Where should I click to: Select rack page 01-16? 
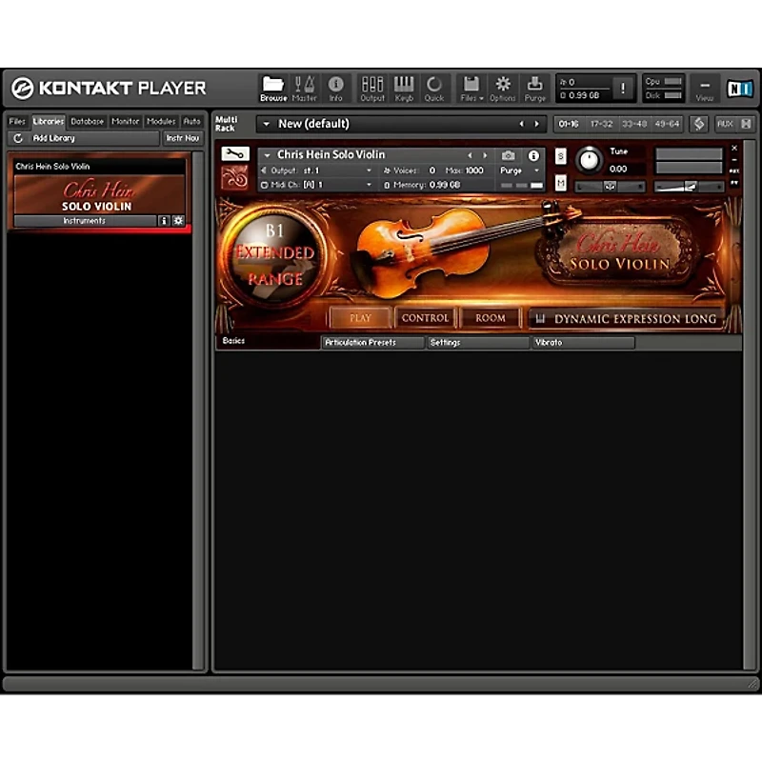pyautogui.click(x=569, y=125)
